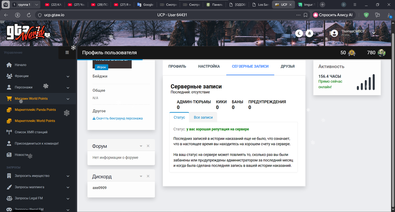Select the Статус sub-tab
The width and height of the screenshot is (395, 212).
tap(179, 117)
